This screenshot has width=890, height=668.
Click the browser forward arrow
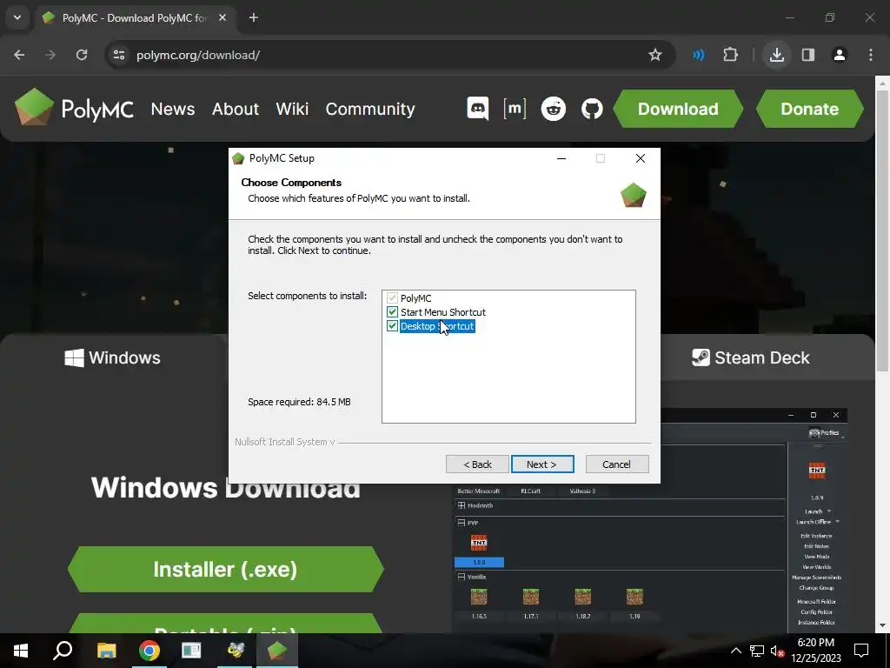pyautogui.click(x=50, y=55)
